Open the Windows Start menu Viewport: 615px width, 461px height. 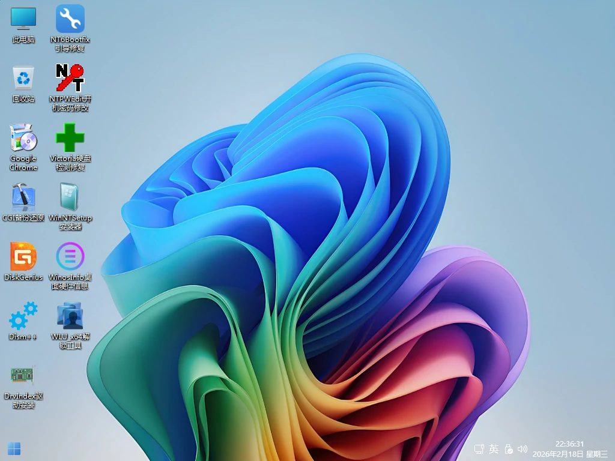click(x=13, y=449)
